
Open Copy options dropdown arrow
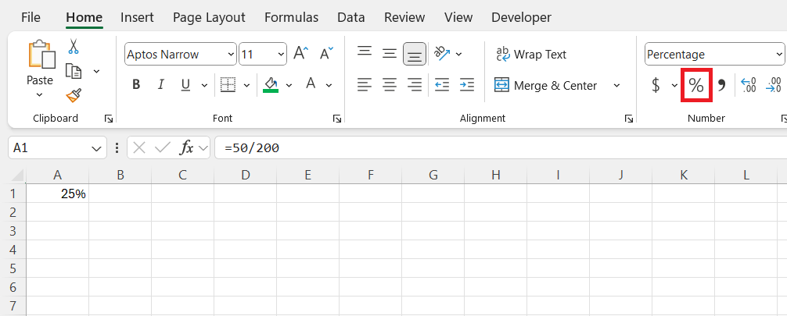(96, 71)
